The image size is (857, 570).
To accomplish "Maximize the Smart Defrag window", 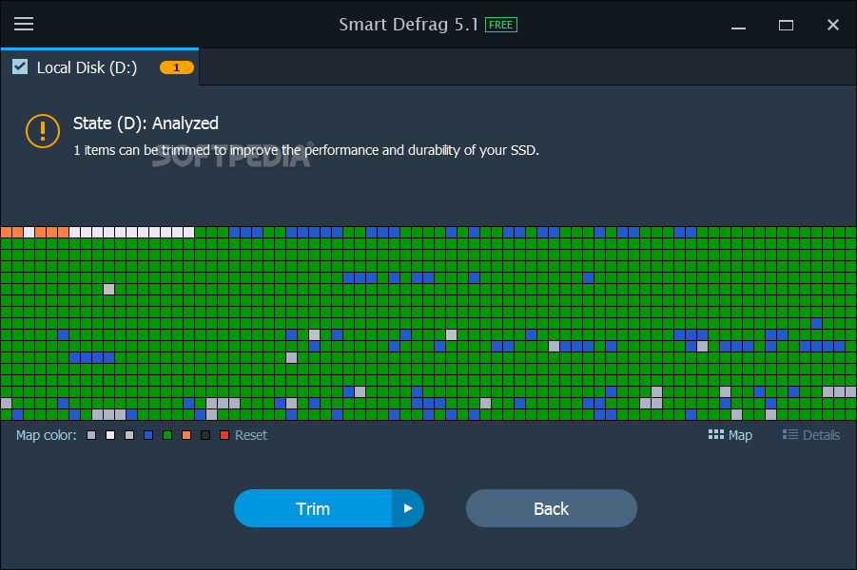I will click(786, 25).
